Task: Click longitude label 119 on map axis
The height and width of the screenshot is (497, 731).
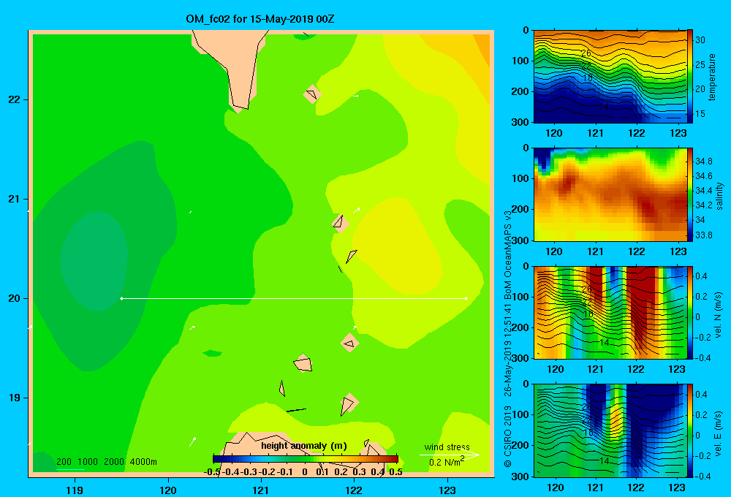Action: click(75, 490)
